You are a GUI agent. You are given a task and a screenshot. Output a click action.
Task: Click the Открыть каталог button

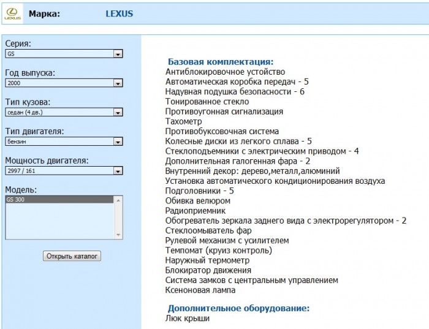click(x=72, y=256)
